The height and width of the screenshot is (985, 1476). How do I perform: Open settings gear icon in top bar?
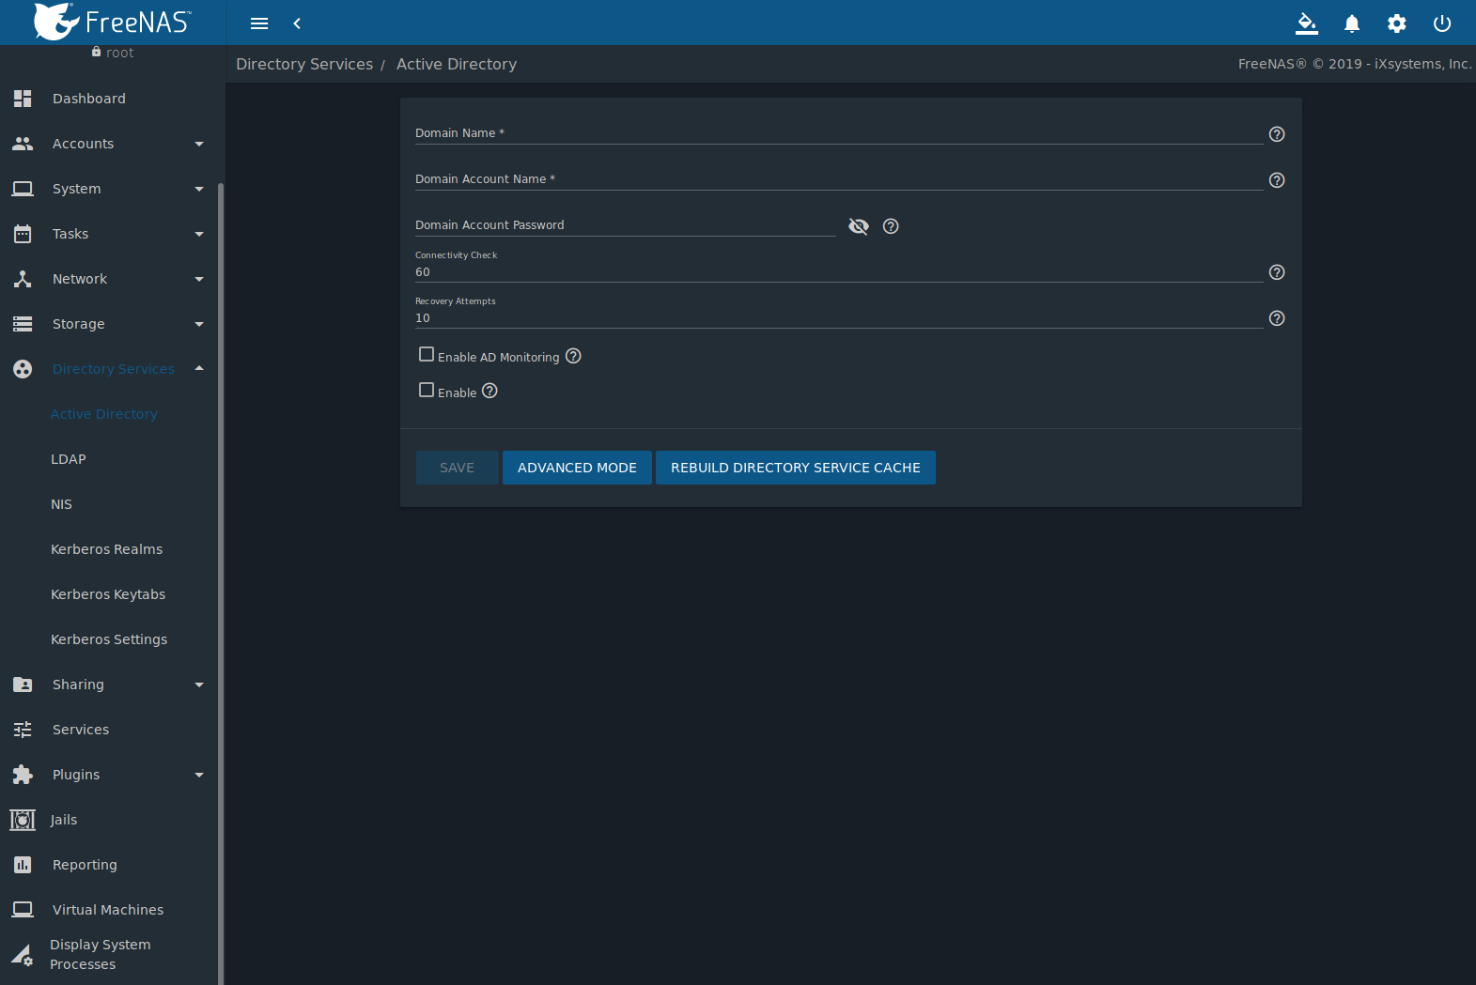point(1397,23)
